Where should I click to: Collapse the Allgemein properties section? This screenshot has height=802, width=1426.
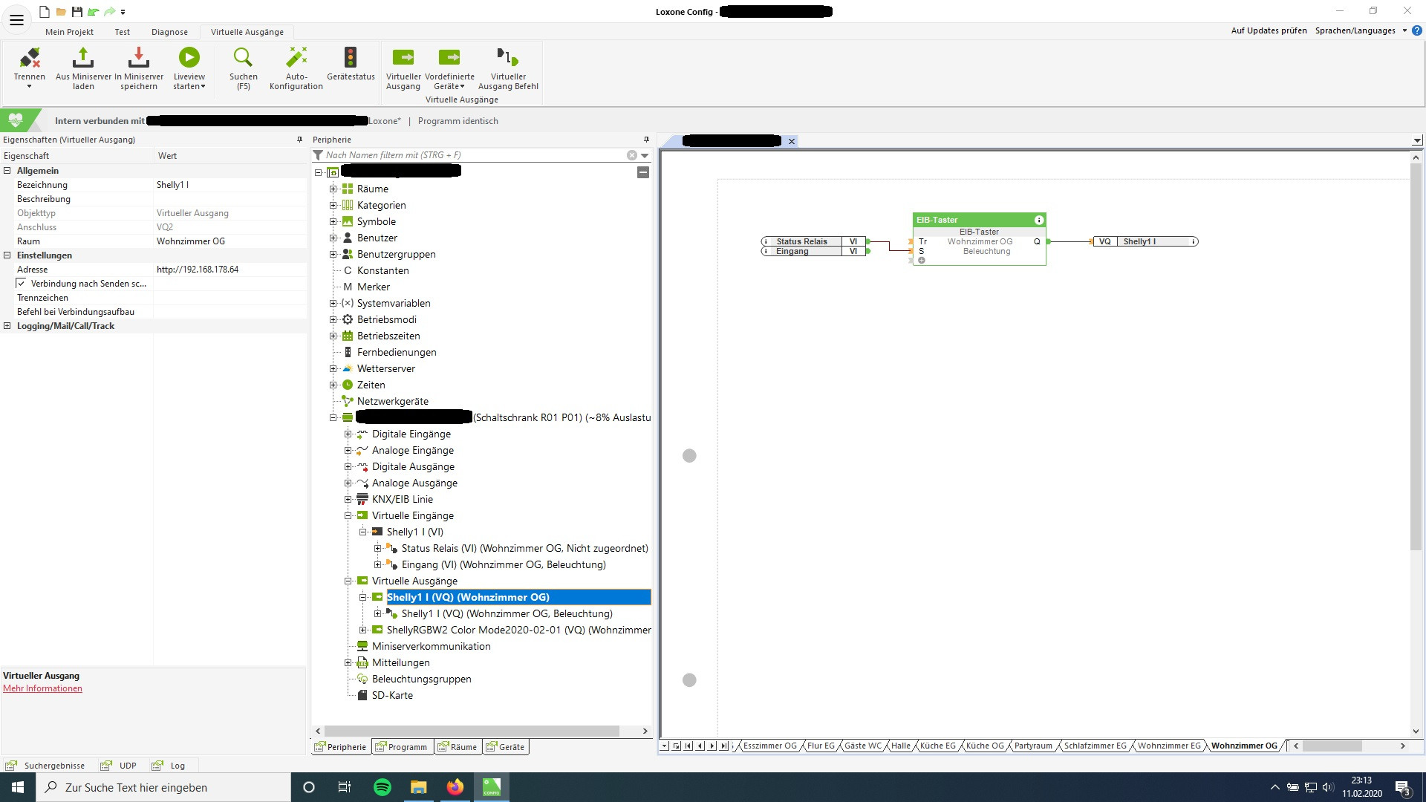[7, 171]
